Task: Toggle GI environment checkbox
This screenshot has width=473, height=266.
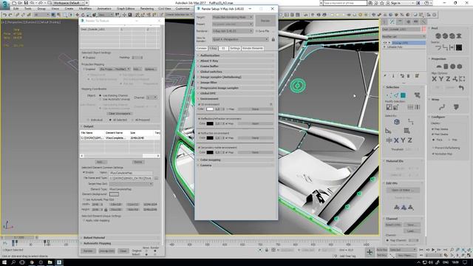Action: [x=199, y=104]
